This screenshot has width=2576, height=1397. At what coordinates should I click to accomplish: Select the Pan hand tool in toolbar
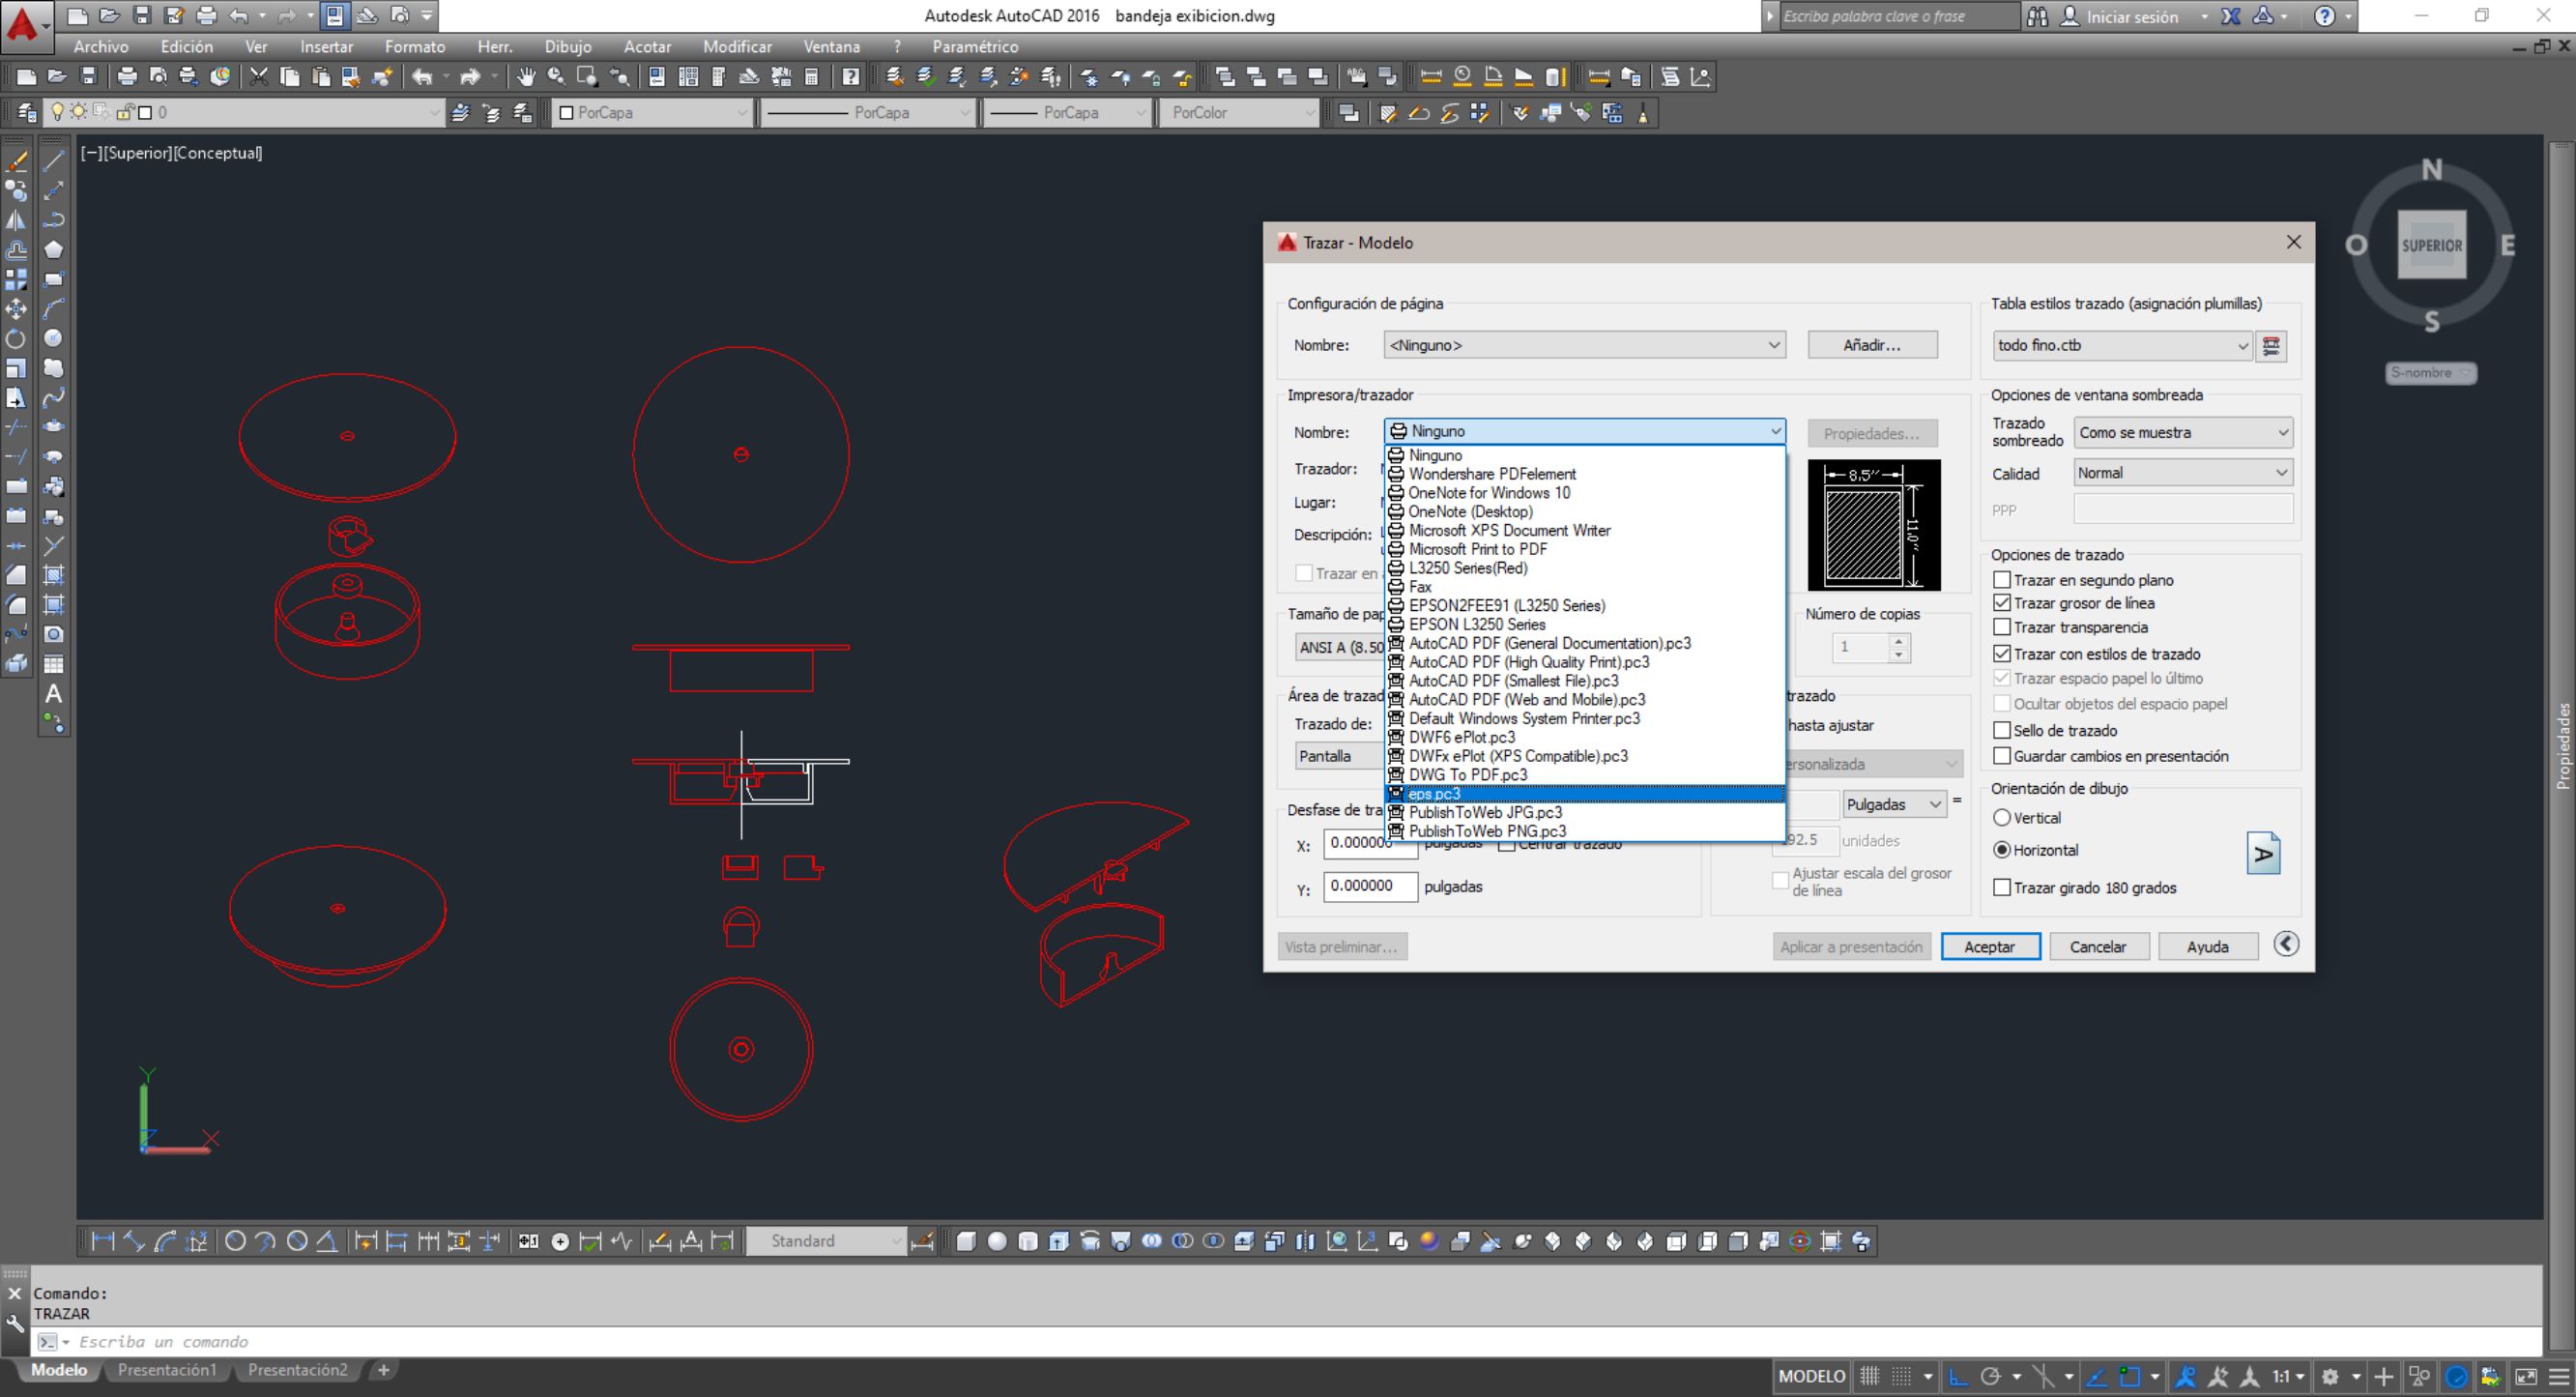(x=526, y=77)
